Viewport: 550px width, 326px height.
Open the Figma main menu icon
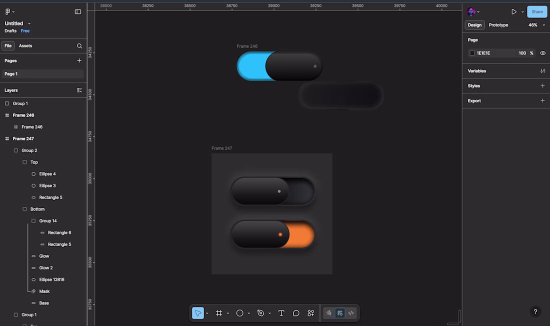click(7, 11)
